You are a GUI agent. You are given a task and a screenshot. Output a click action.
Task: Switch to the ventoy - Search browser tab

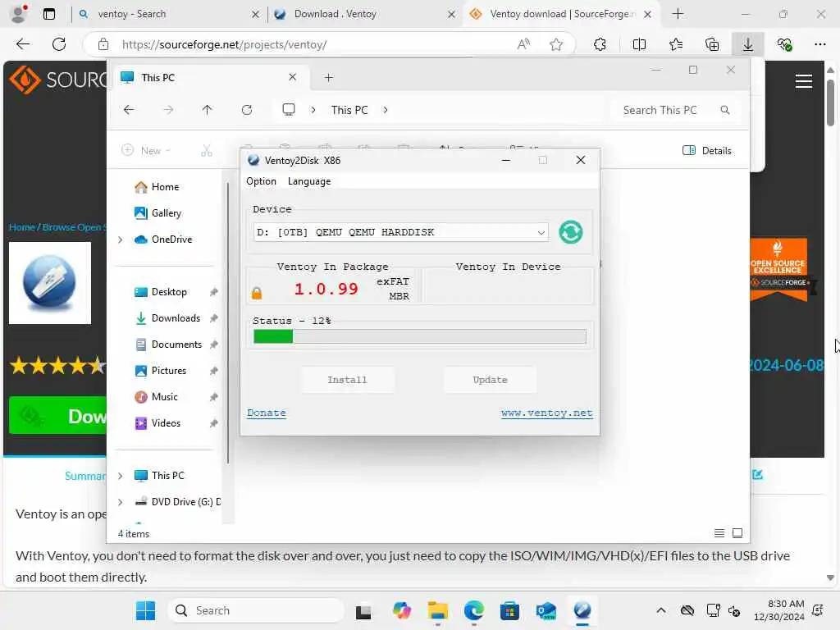[x=169, y=14]
